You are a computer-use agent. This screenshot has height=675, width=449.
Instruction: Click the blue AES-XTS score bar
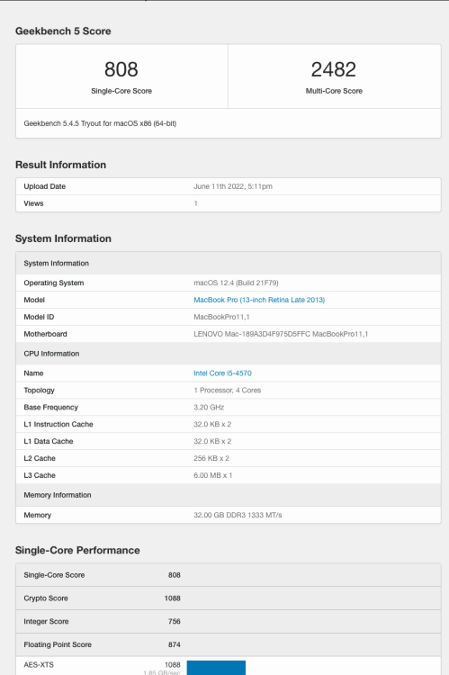pyautogui.click(x=216, y=668)
